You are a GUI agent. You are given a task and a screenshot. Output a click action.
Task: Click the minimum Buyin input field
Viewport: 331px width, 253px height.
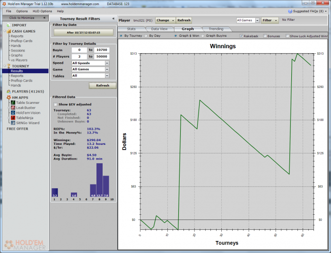(x=79, y=50)
